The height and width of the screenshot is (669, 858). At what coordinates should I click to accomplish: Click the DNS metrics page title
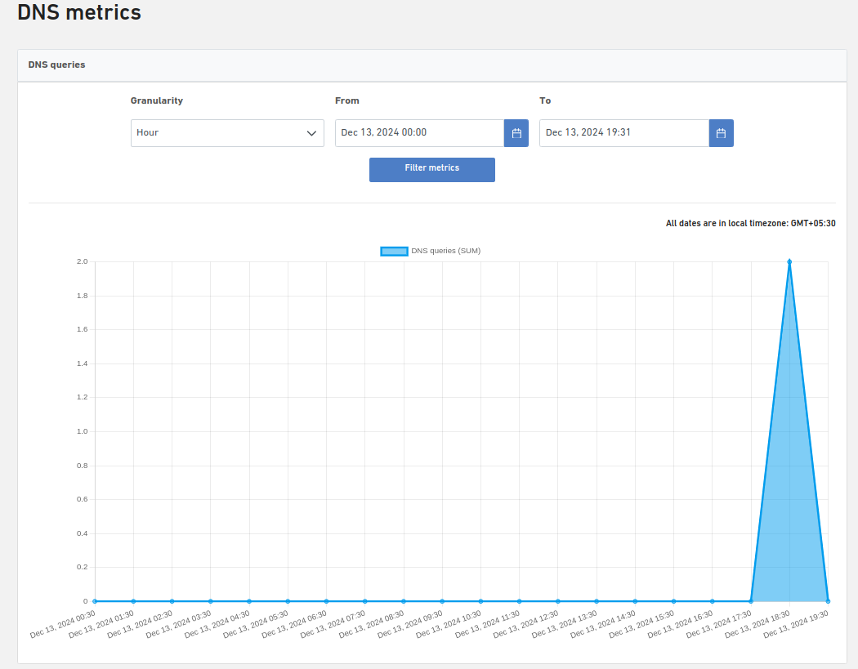pyautogui.click(x=78, y=12)
